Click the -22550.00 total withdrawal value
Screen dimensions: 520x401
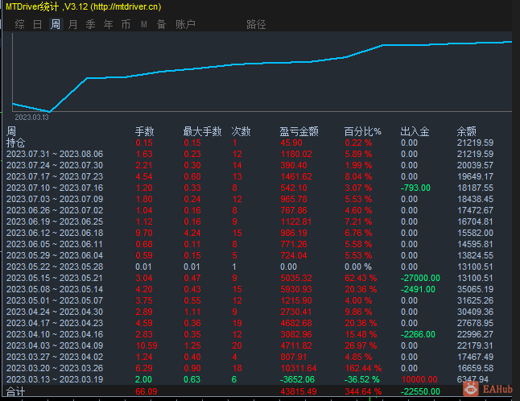tap(420, 391)
